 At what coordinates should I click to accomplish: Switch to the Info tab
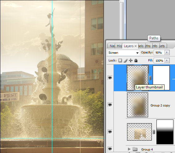tap(156, 46)
